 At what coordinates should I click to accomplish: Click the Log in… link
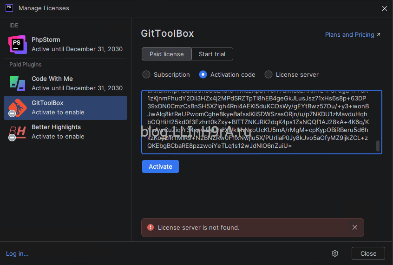(17, 253)
